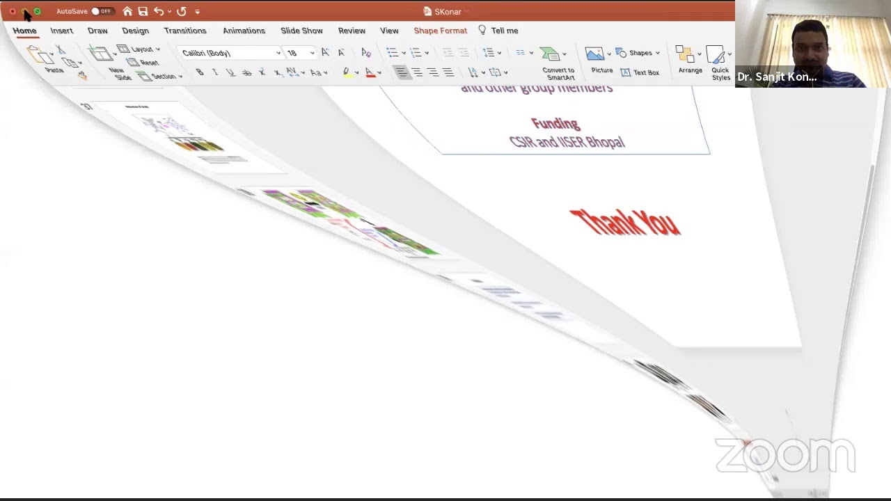891x501 pixels.
Task: Align text left
Action: [401, 72]
